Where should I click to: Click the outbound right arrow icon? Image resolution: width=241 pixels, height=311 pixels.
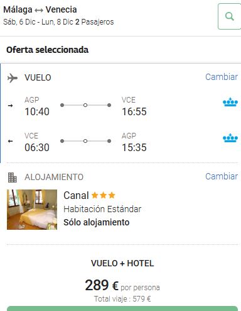(10, 106)
